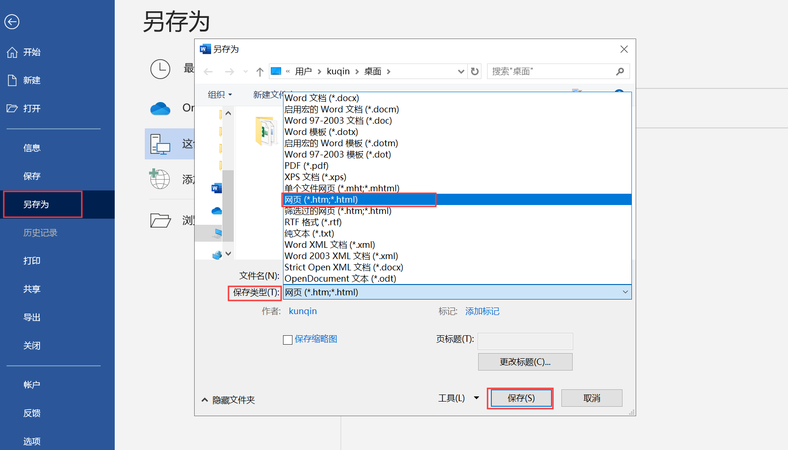Viewport: 788px width, 450px height.
Task: Expand the chevron after 桌面 in the path
Action: pyautogui.click(x=389, y=71)
